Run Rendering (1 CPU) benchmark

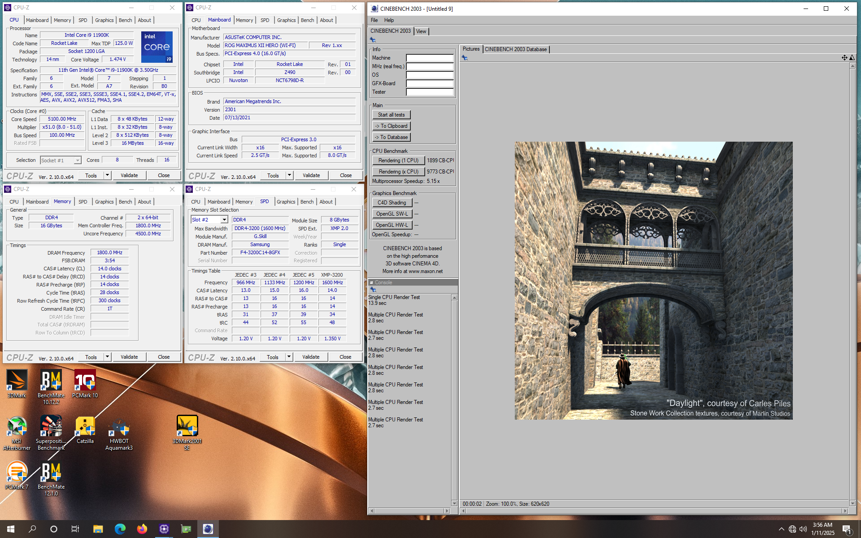pos(398,161)
